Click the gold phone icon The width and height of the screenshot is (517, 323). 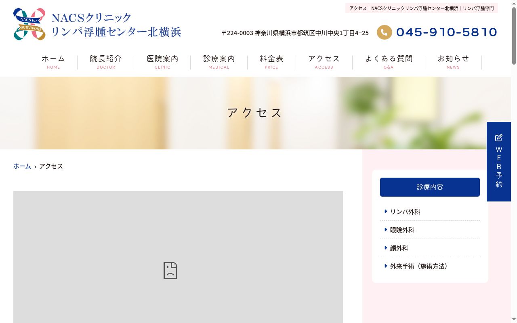[385, 32]
